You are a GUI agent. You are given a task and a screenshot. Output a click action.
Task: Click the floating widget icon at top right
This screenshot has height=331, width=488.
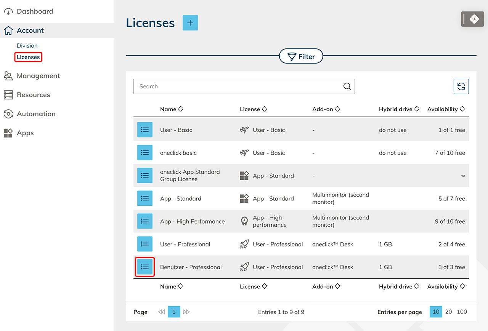point(474,19)
